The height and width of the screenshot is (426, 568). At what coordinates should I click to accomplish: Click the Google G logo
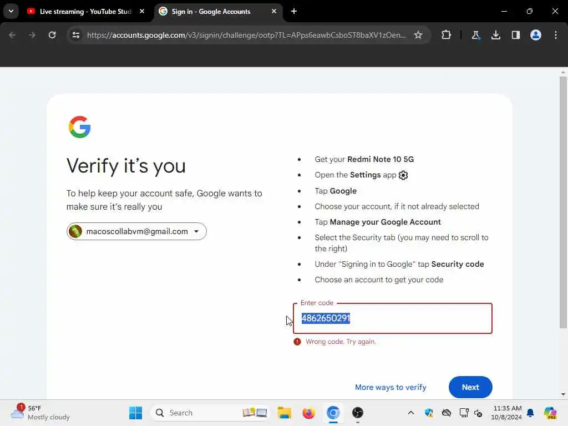(79, 127)
